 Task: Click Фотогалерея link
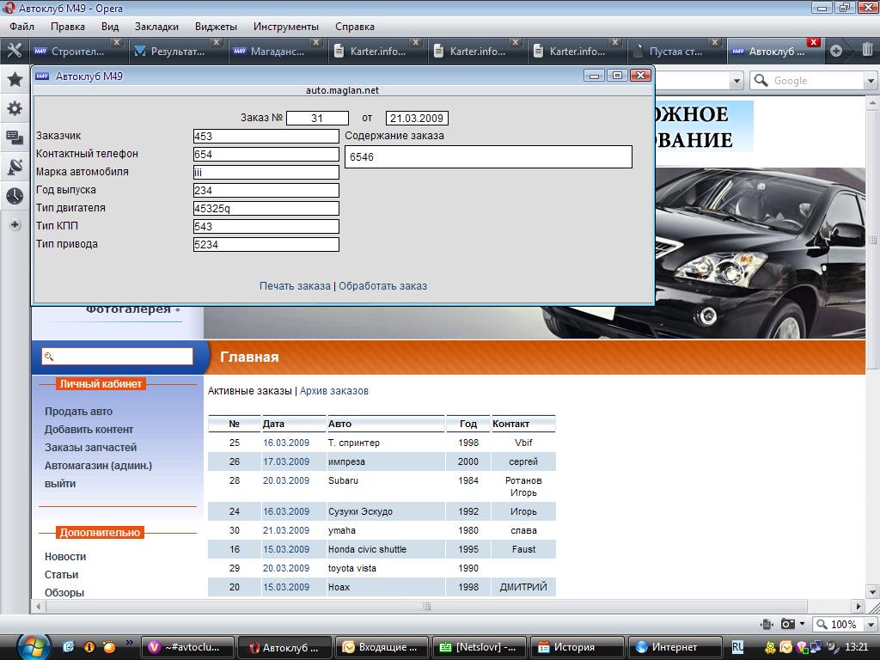[128, 309]
